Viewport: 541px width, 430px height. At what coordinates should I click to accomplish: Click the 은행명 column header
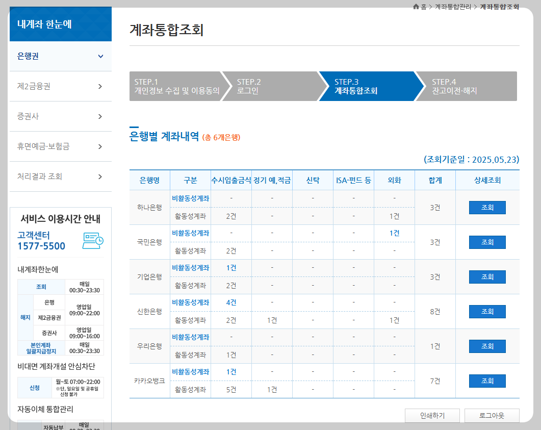(x=150, y=180)
